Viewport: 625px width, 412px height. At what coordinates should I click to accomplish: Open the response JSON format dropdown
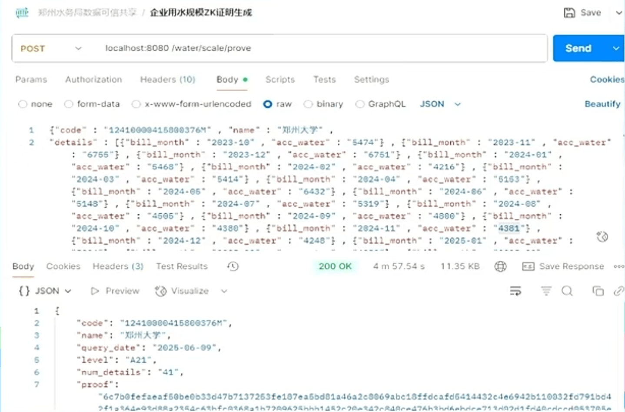point(45,291)
